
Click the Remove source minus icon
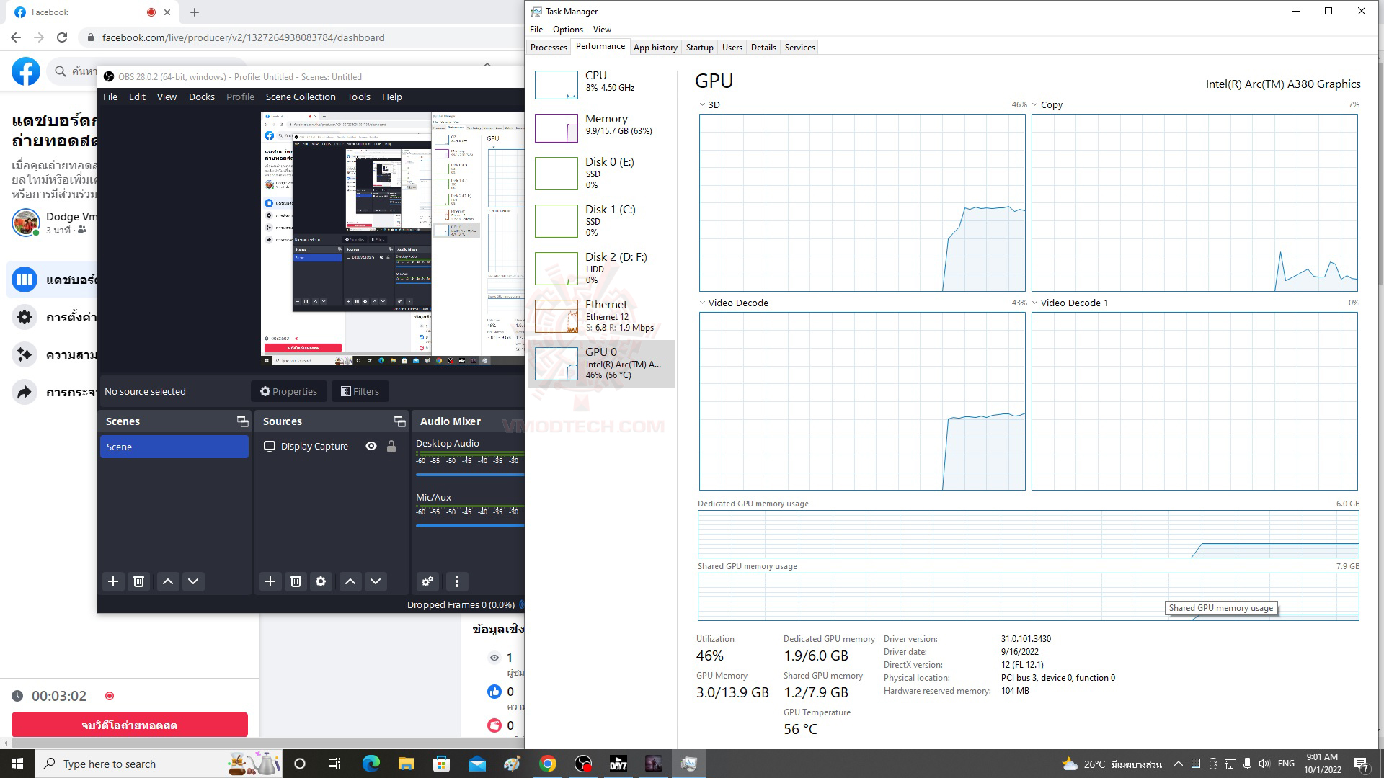[296, 581]
